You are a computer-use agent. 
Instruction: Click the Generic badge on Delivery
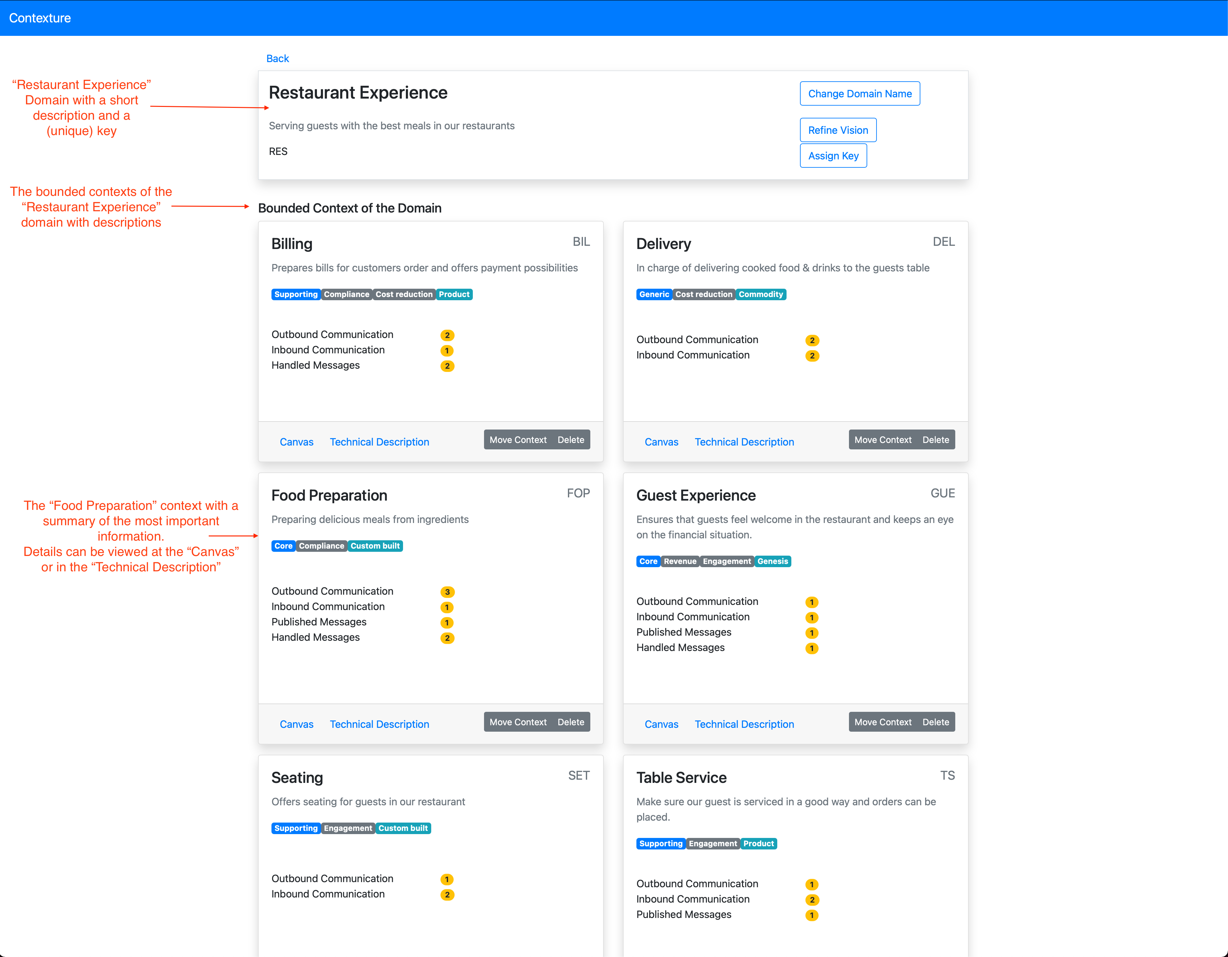click(653, 295)
